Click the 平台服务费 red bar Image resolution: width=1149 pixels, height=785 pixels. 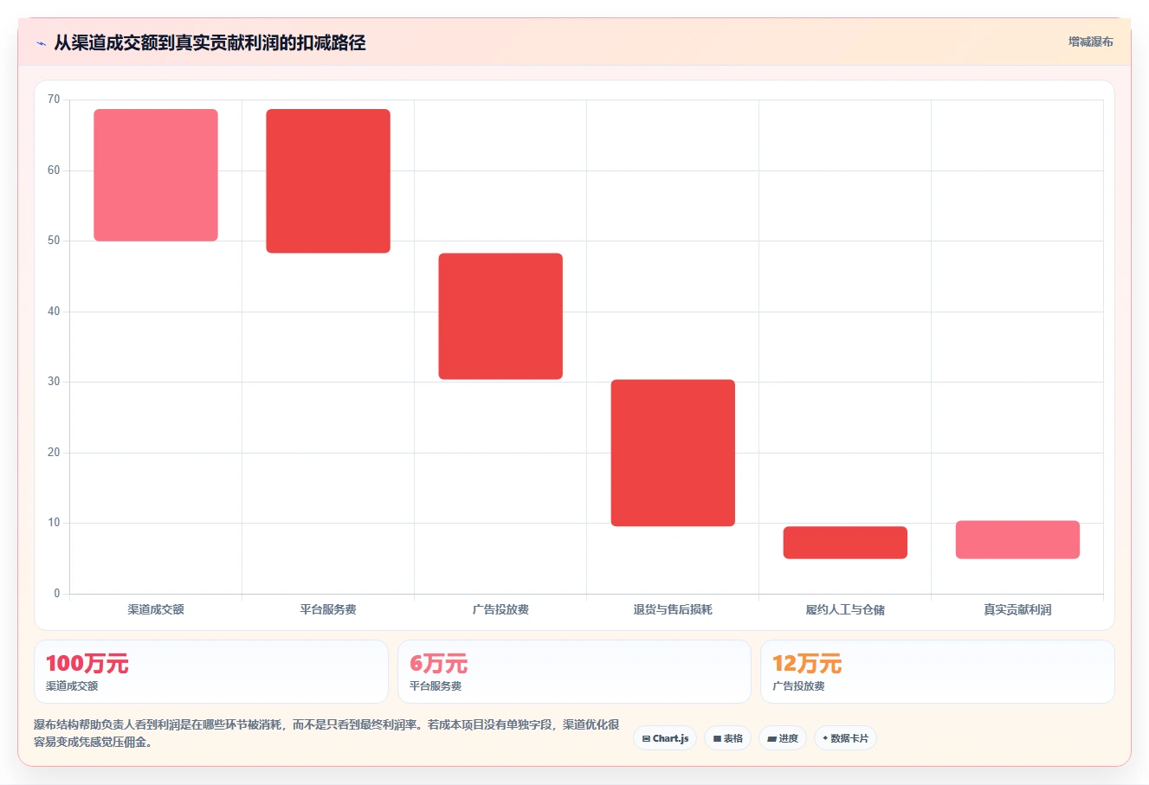pyautogui.click(x=328, y=181)
